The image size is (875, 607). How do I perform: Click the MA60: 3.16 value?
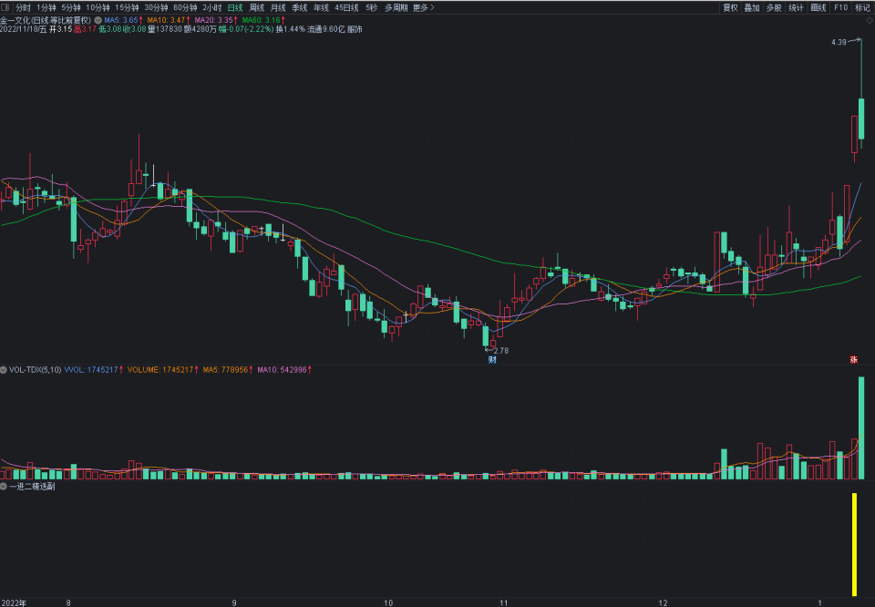263,20
